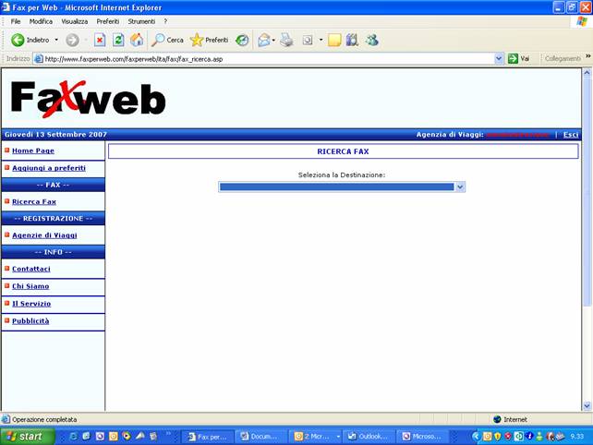Open the File menu
The width and height of the screenshot is (593, 445).
(x=16, y=21)
